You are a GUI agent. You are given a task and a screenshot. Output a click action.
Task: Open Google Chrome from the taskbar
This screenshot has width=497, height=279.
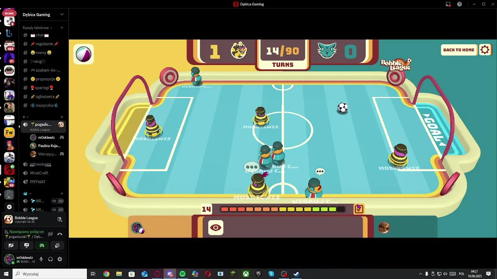coord(106,274)
